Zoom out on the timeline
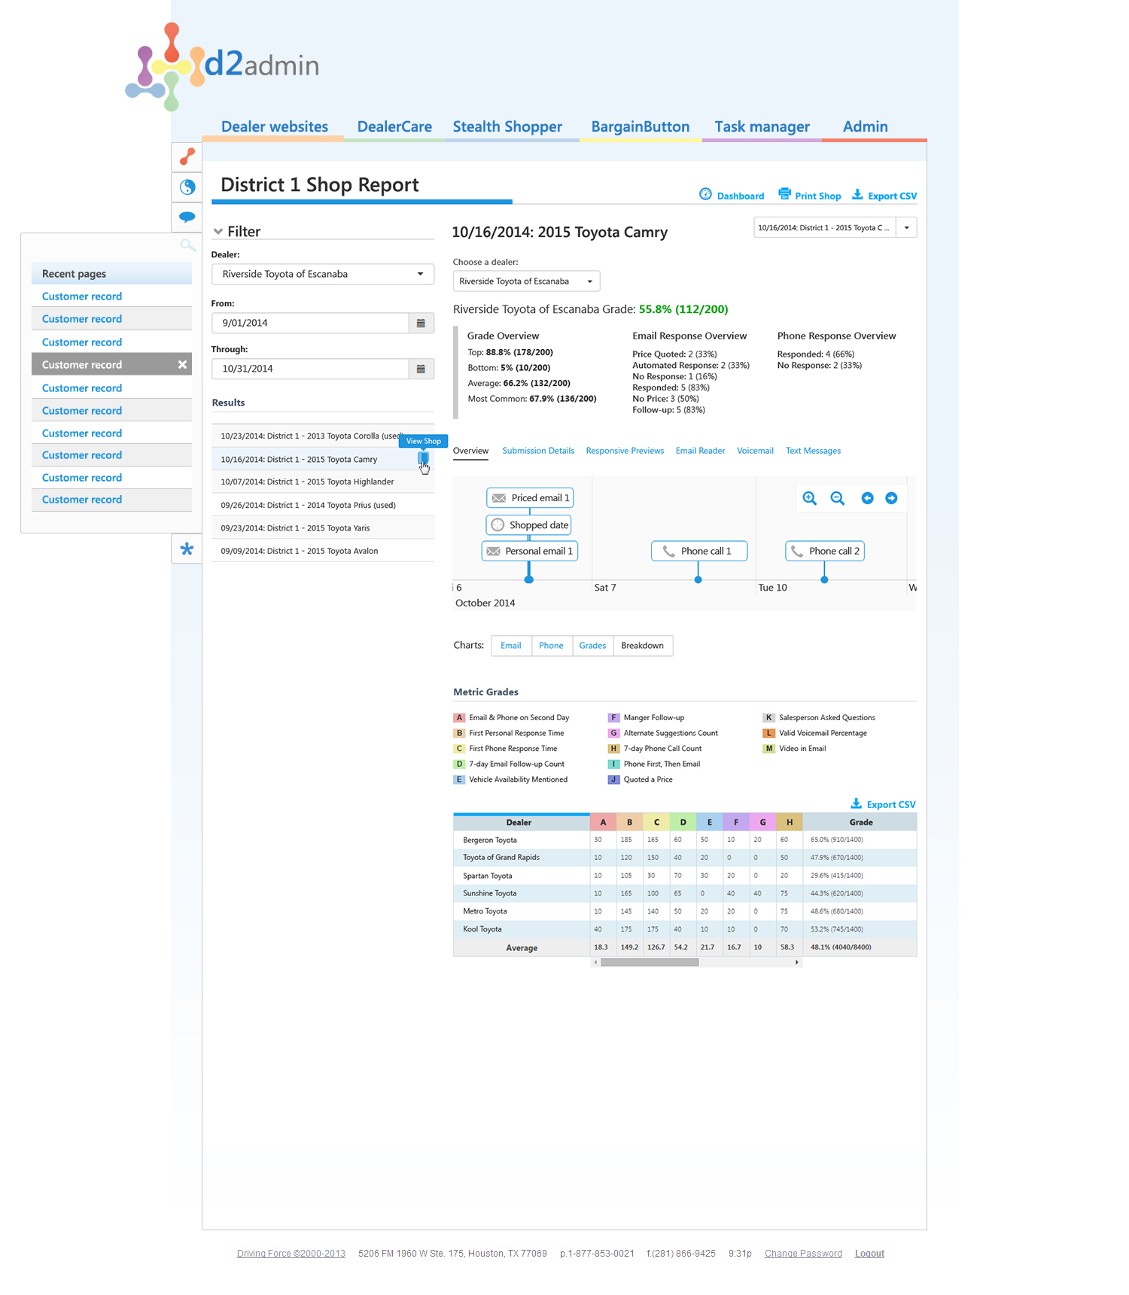 click(x=838, y=498)
